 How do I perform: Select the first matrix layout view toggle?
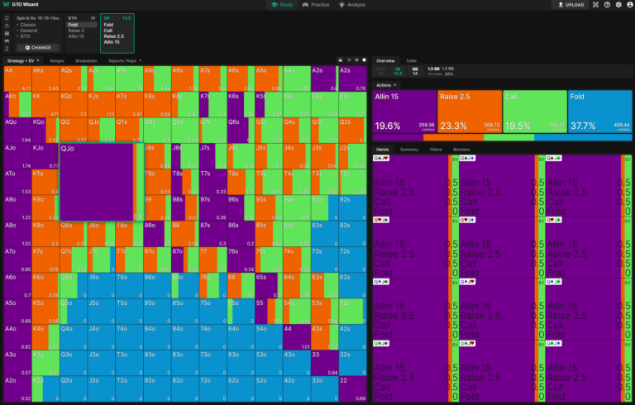click(340, 60)
